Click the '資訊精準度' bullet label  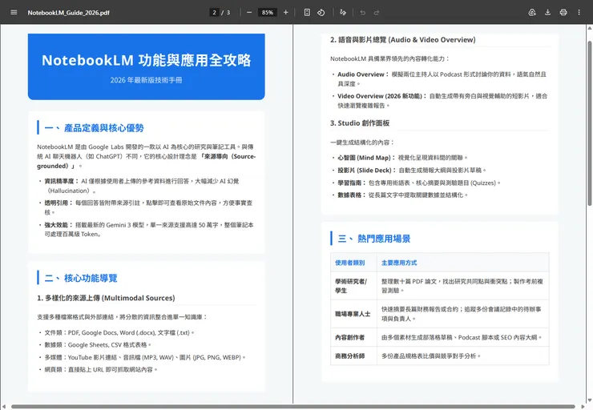[x=61, y=181]
